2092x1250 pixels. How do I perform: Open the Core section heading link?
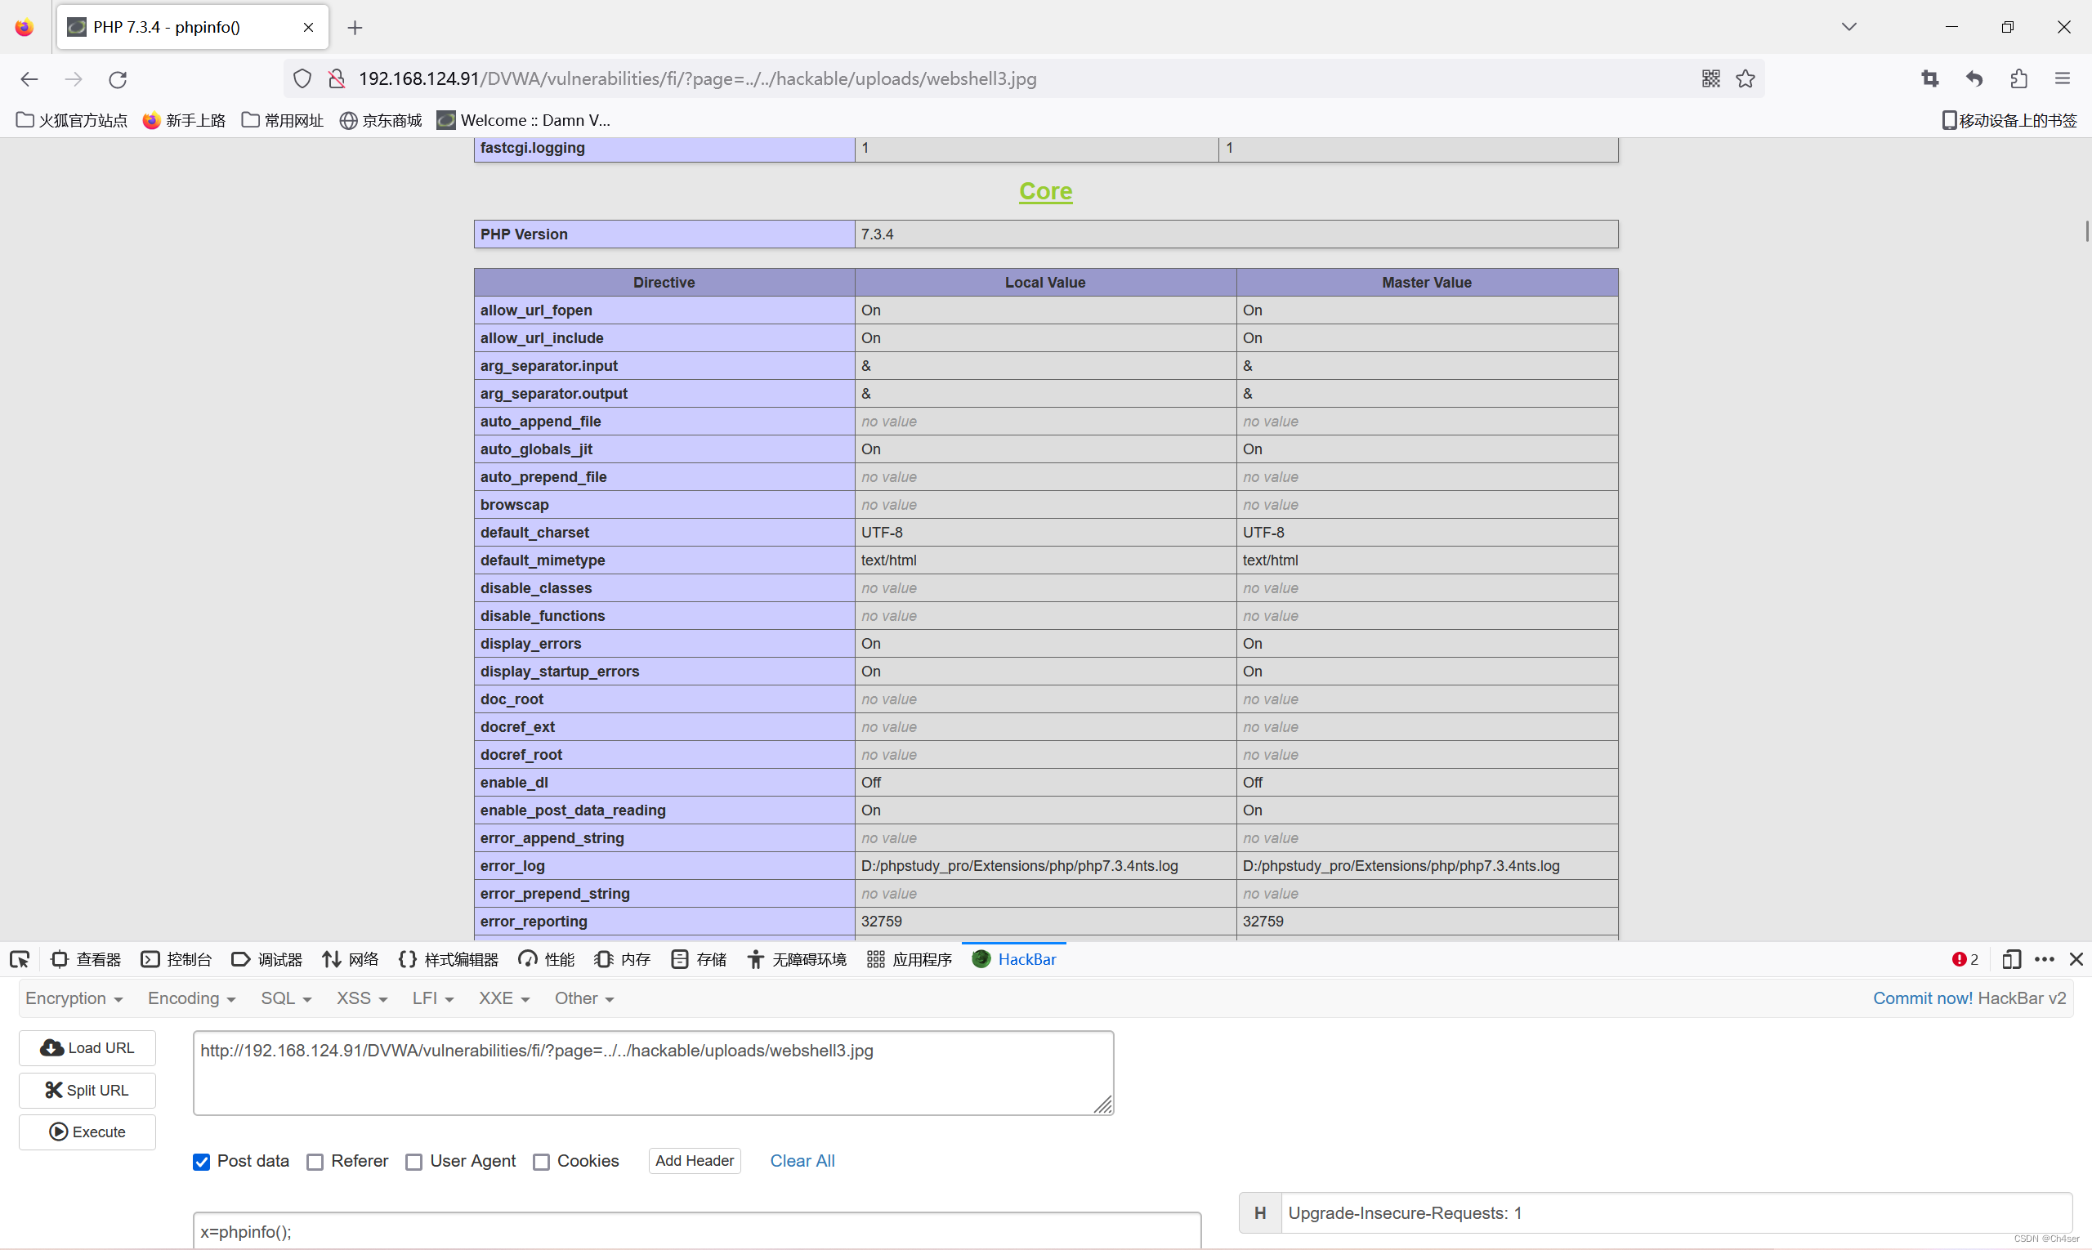[x=1045, y=191]
